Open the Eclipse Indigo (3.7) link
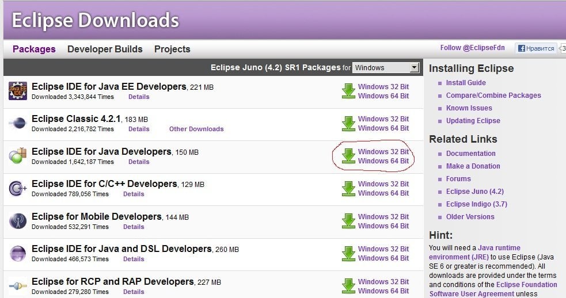The image size is (566, 298). point(477,204)
